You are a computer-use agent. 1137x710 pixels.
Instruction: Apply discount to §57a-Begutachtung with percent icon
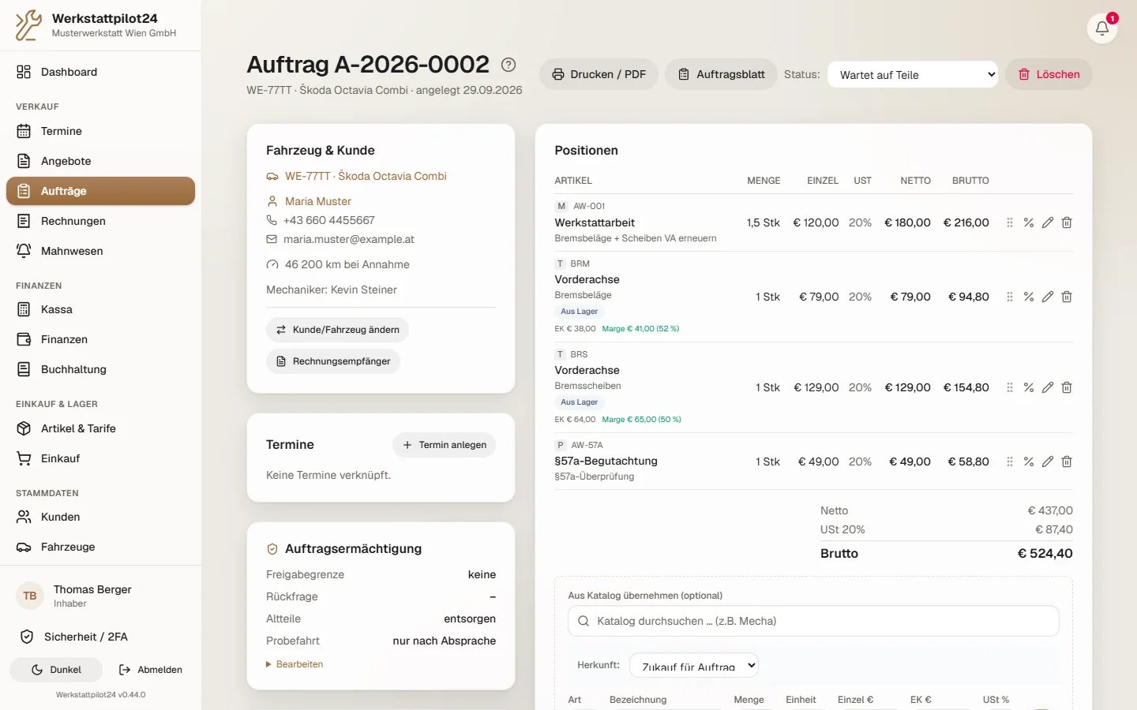(x=1029, y=461)
